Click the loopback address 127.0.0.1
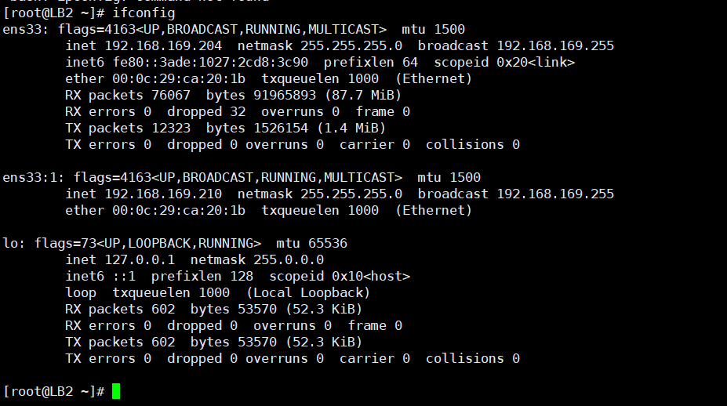This screenshot has height=406, width=727. (140, 260)
